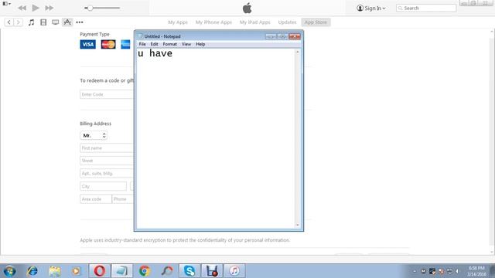Image resolution: width=495 pixels, height=278 pixels.
Task: Click the Untitled - Notepad title bar
Action: coord(202,36)
